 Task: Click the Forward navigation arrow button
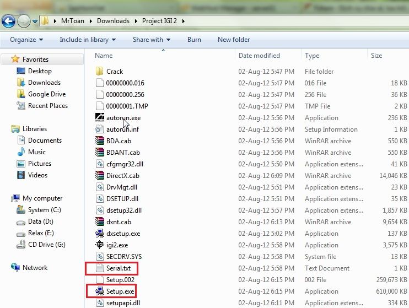[24, 21]
